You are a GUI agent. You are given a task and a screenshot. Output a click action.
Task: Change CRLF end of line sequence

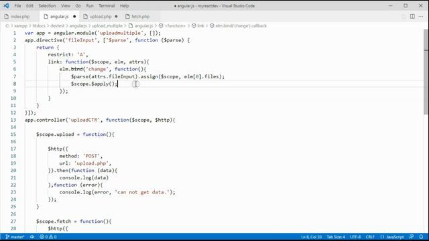(370, 237)
